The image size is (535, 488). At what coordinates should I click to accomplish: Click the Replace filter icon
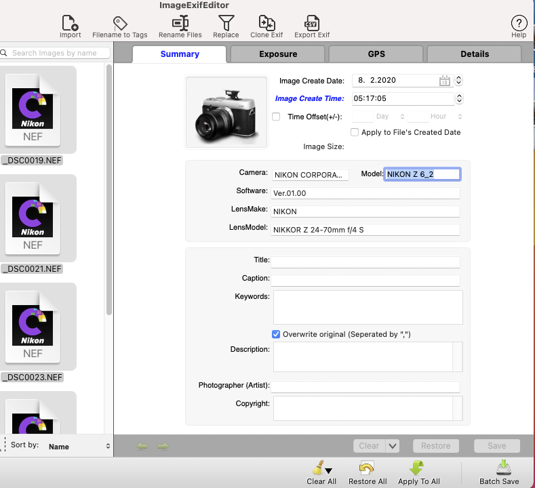click(226, 23)
